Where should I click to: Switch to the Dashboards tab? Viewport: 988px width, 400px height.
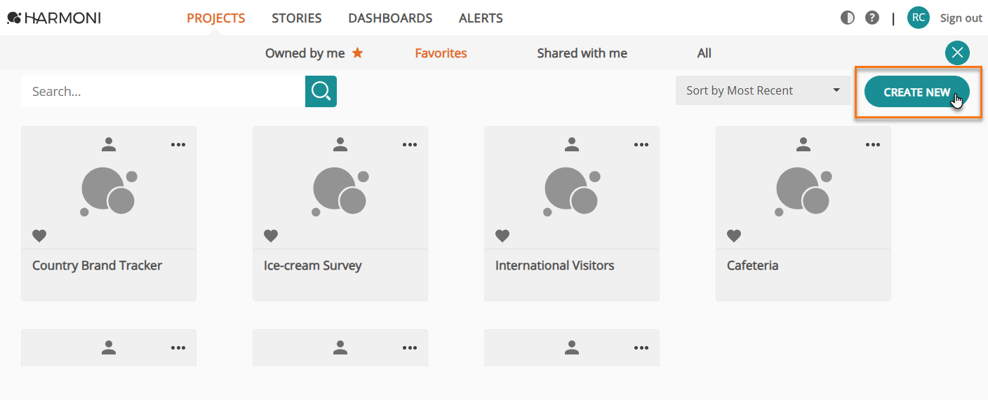390,18
